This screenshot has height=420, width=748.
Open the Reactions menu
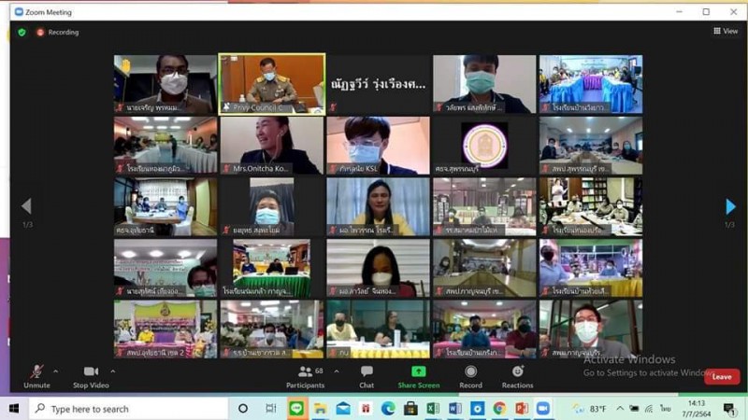pyautogui.click(x=517, y=371)
